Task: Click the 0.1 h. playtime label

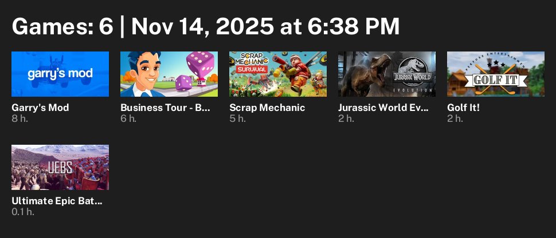Action: 23,212
